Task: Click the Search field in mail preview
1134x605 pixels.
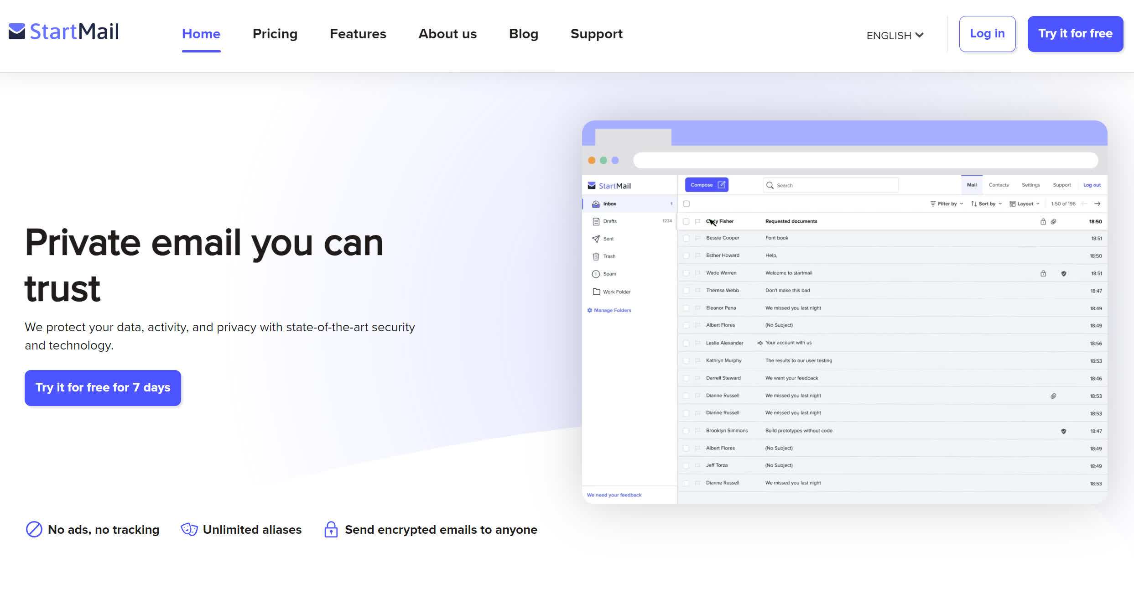Action: 830,185
